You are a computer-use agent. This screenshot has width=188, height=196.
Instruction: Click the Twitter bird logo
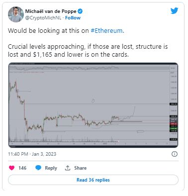[175, 11]
